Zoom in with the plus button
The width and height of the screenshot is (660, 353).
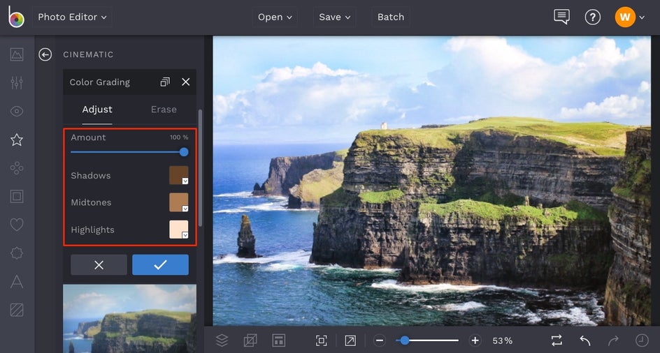click(x=475, y=340)
